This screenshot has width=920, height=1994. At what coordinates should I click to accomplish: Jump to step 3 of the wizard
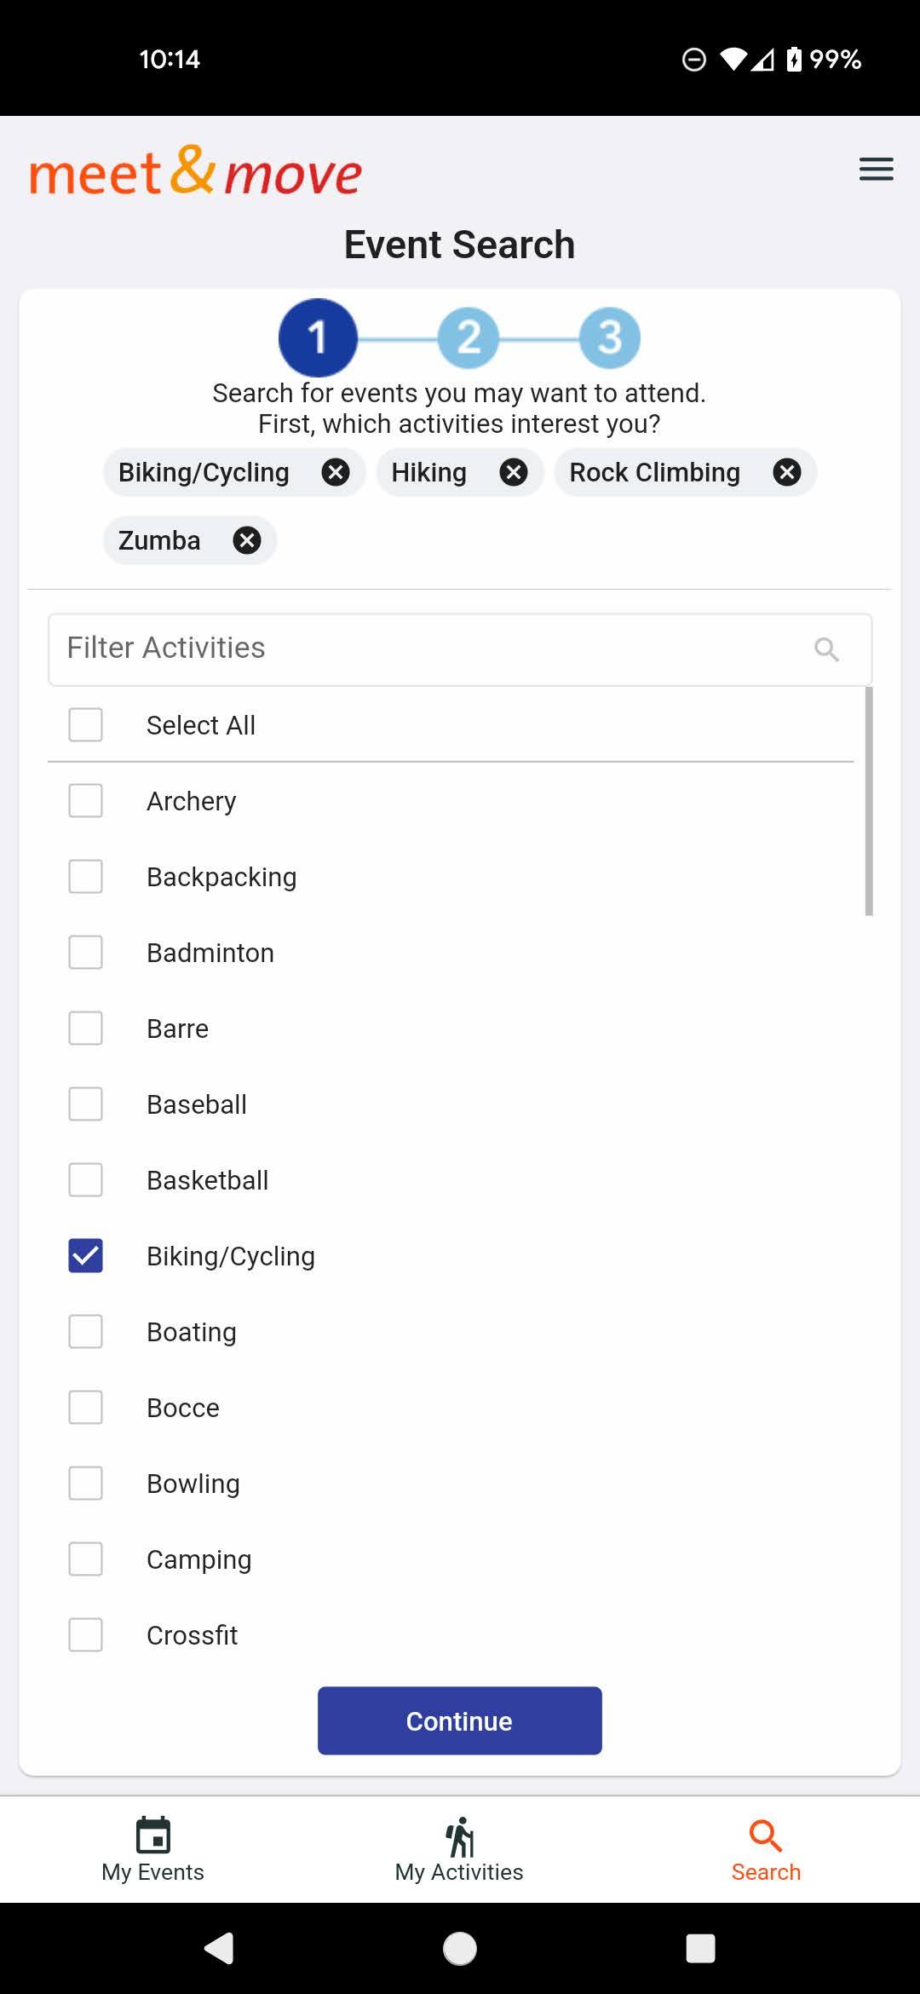click(x=610, y=337)
